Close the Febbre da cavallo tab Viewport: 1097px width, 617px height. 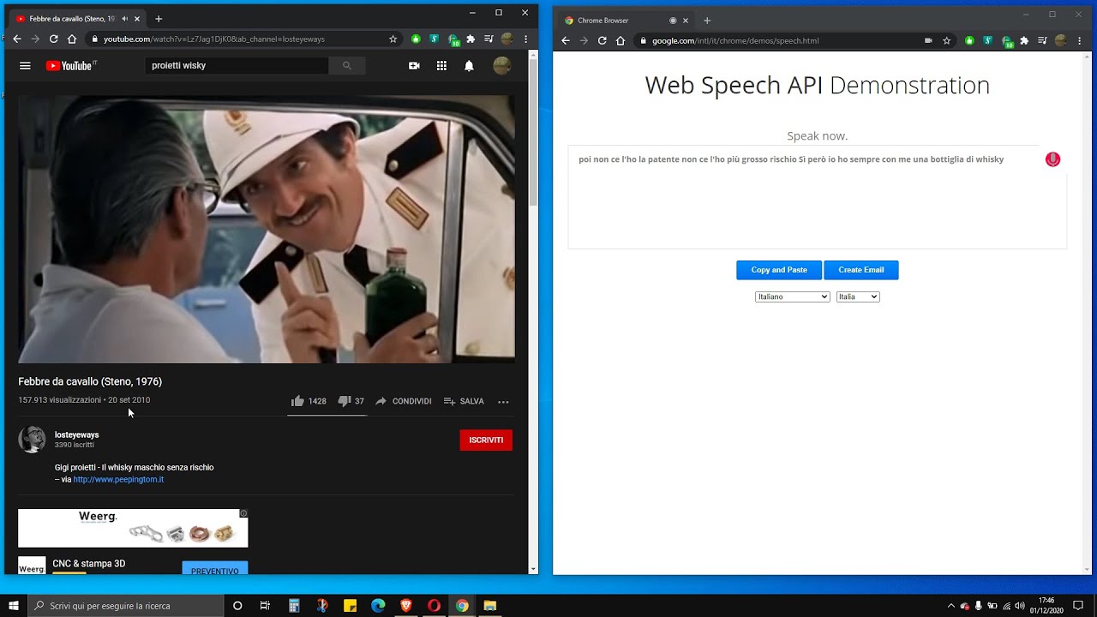138,19
